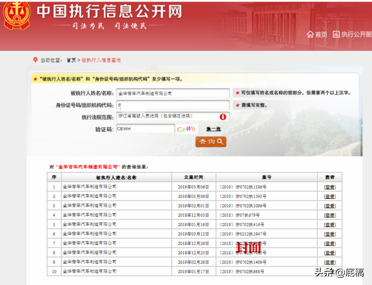Image resolution: width=372 pixels, height=285 pixels.
Task: Click the national emblem logo in the header
Action: click(x=17, y=15)
